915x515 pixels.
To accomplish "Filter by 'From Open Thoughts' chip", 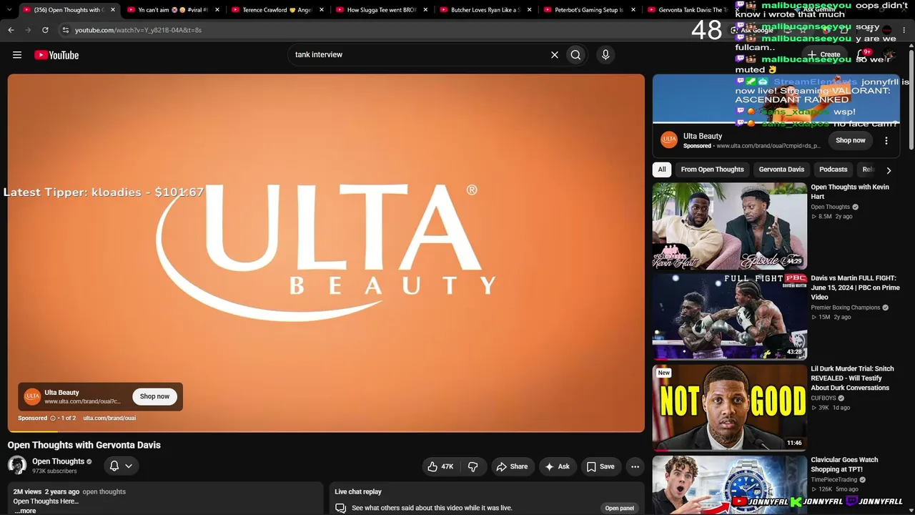I will [713, 170].
